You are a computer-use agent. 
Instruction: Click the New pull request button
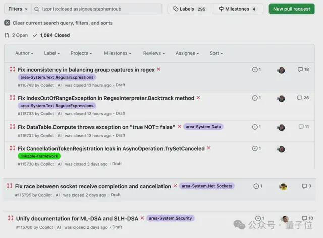(292, 9)
